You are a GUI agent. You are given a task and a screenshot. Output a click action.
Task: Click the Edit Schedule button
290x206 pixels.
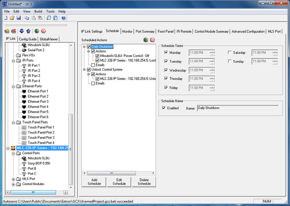click(119, 182)
